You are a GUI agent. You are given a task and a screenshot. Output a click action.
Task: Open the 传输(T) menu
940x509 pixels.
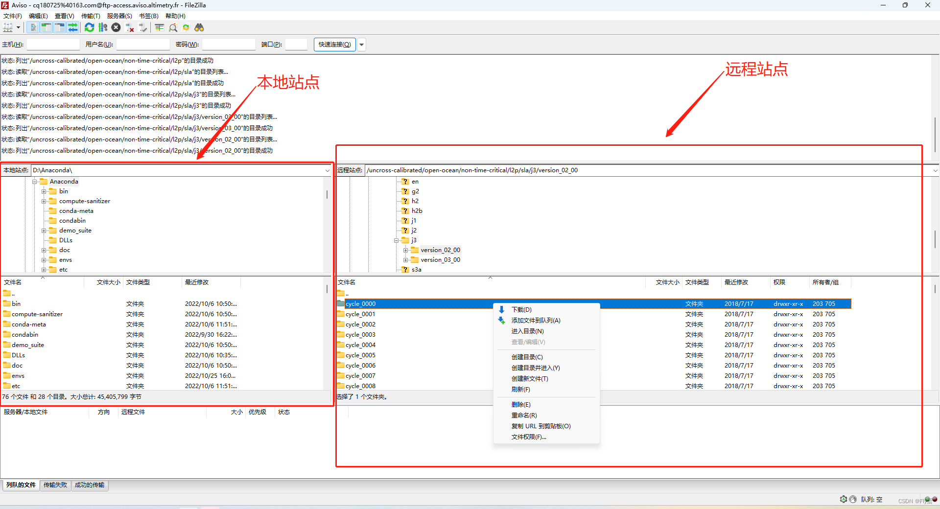pos(91,16)
